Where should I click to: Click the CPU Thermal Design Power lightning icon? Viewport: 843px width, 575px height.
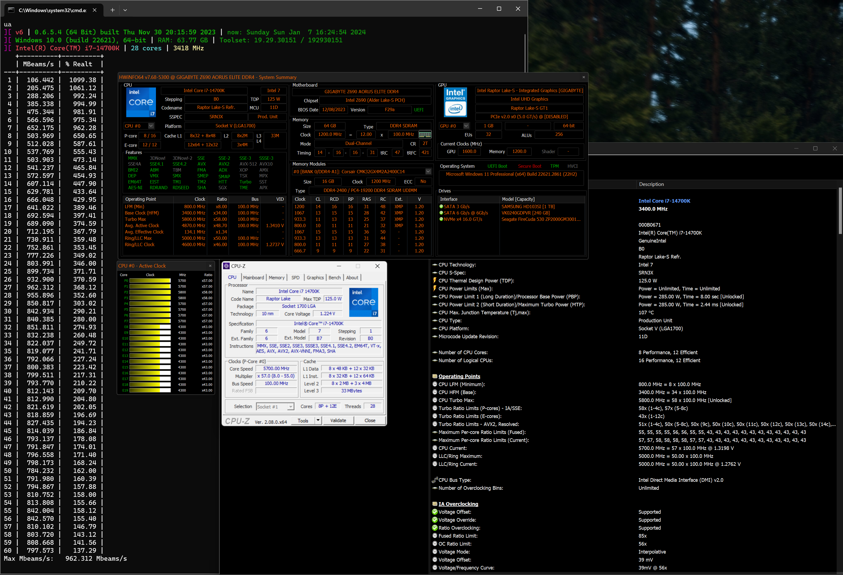tap(435, 280)
